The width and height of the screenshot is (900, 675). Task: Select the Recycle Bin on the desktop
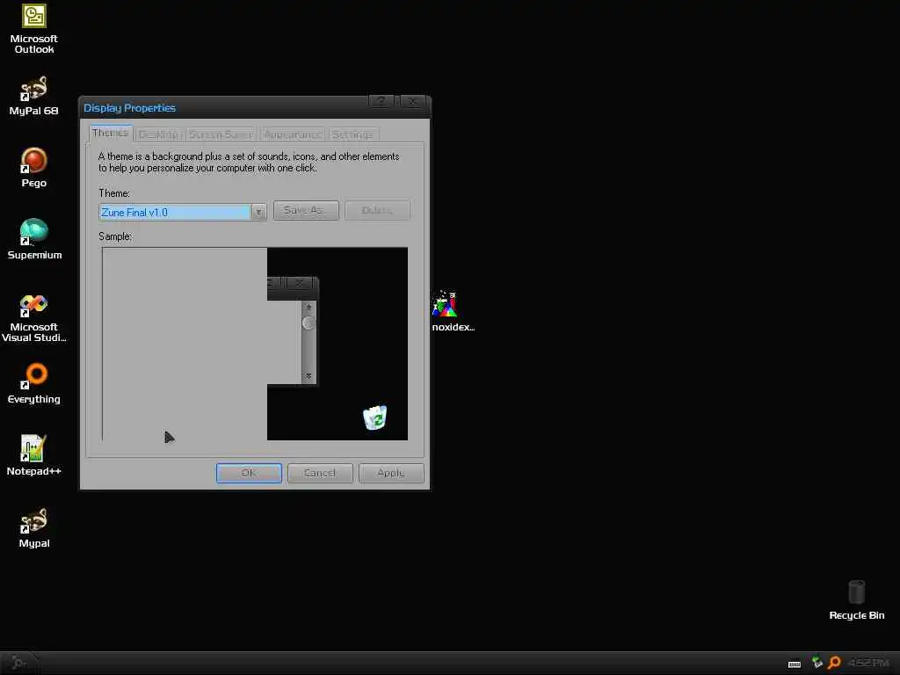click(x=856, y=599)
